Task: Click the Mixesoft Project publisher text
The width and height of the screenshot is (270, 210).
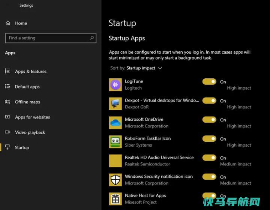Action: 141,202
